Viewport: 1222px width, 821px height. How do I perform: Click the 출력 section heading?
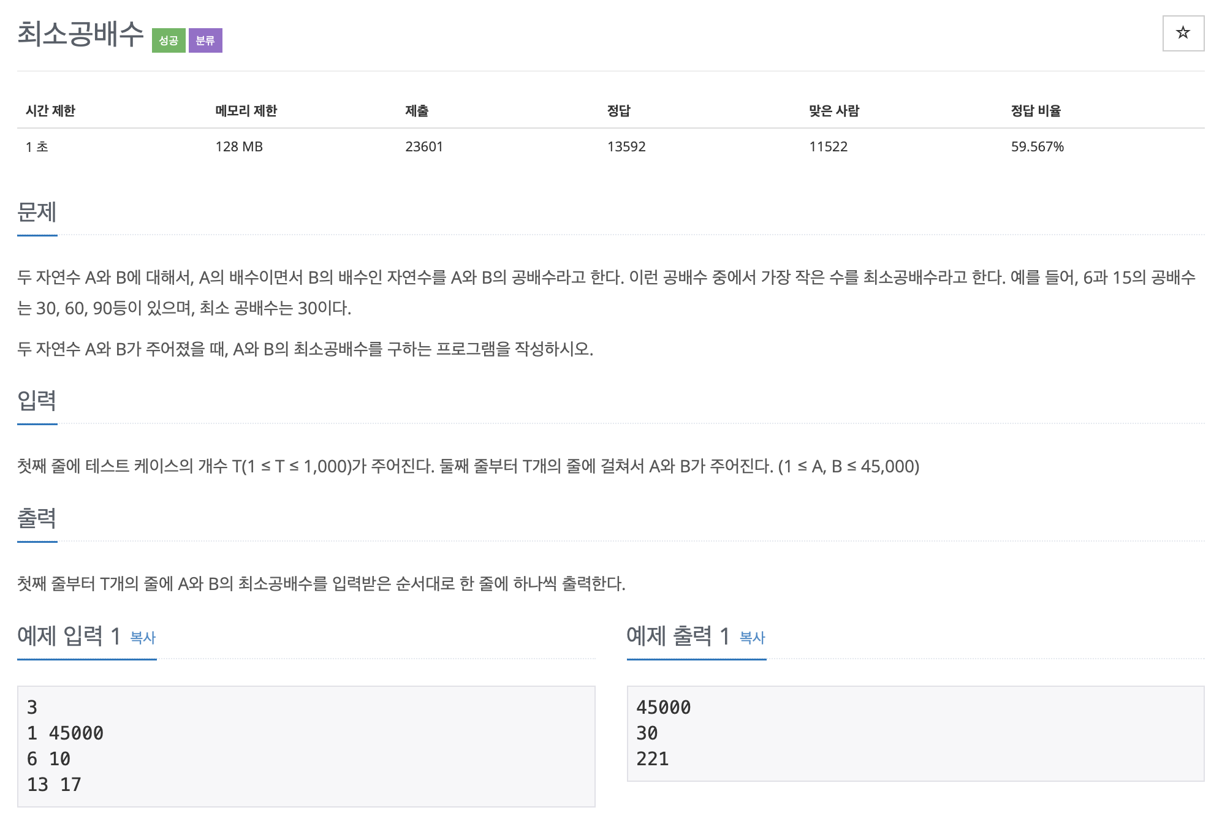(x=37, y=518)
